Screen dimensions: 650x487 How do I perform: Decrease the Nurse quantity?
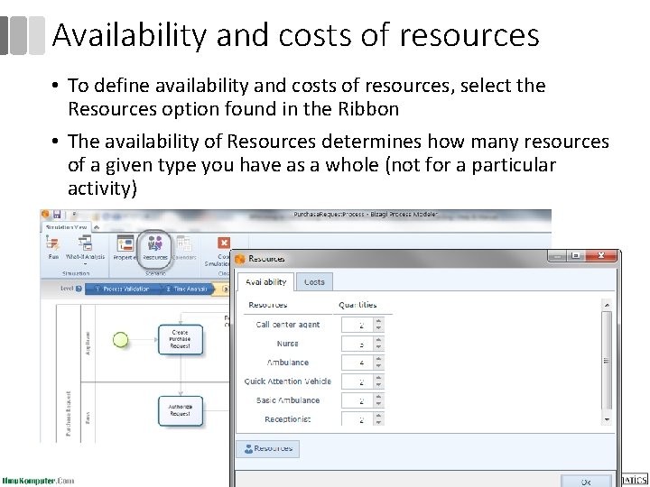pos(378,347)
